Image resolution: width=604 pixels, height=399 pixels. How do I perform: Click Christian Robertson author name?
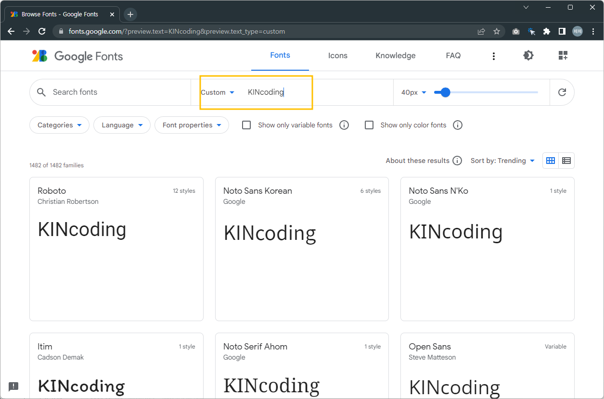point(68,201)
